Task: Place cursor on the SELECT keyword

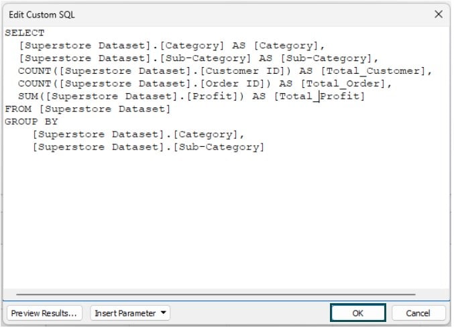Action: pos(25,33)
